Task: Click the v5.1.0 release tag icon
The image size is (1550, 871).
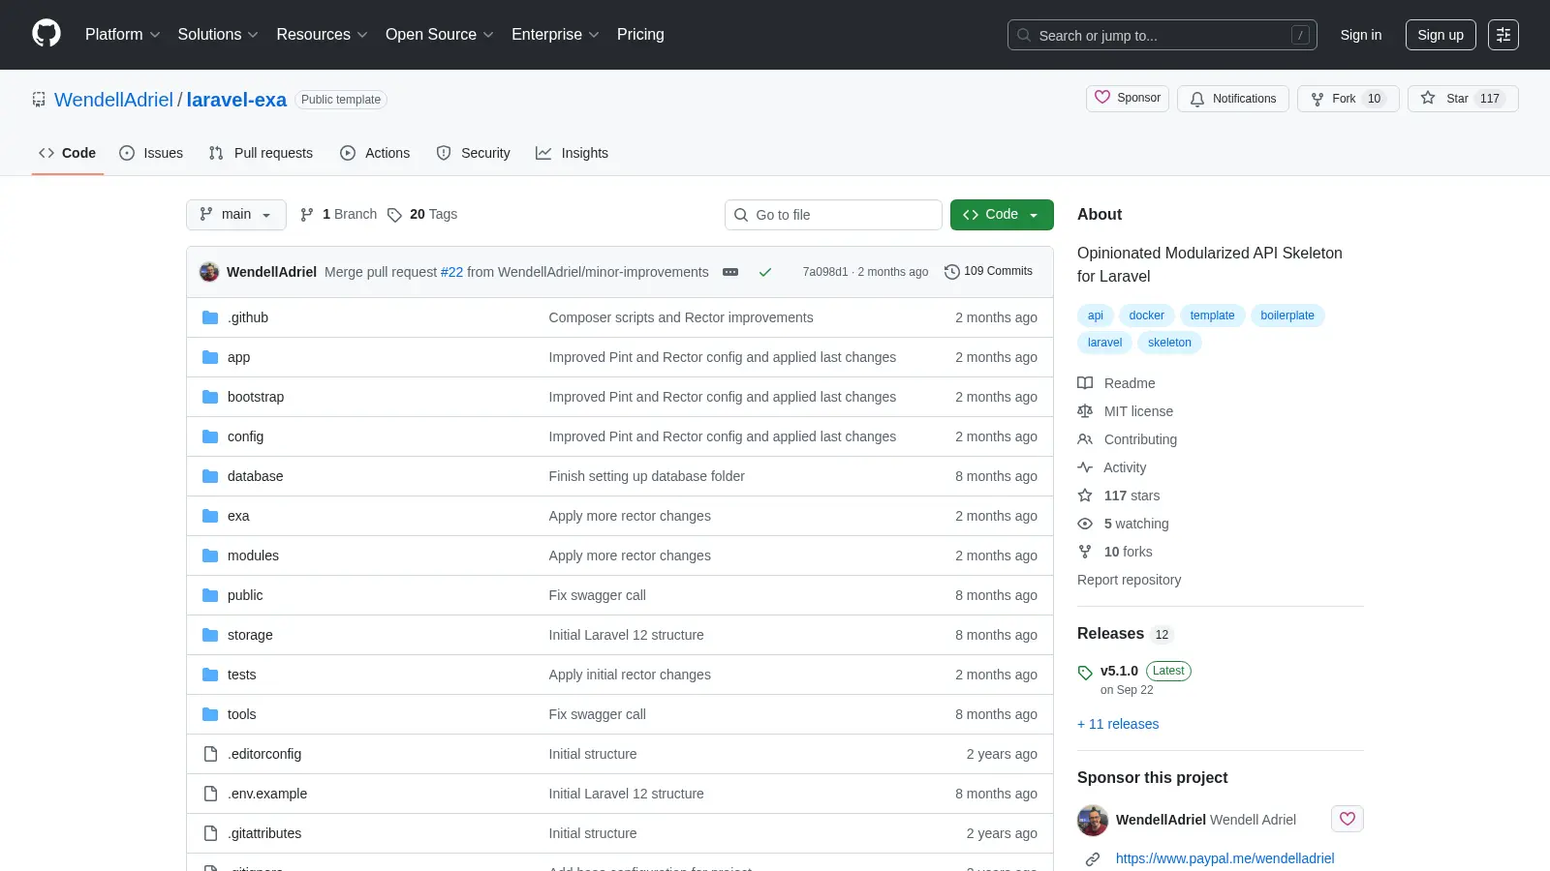Action: click(1085, 673)
